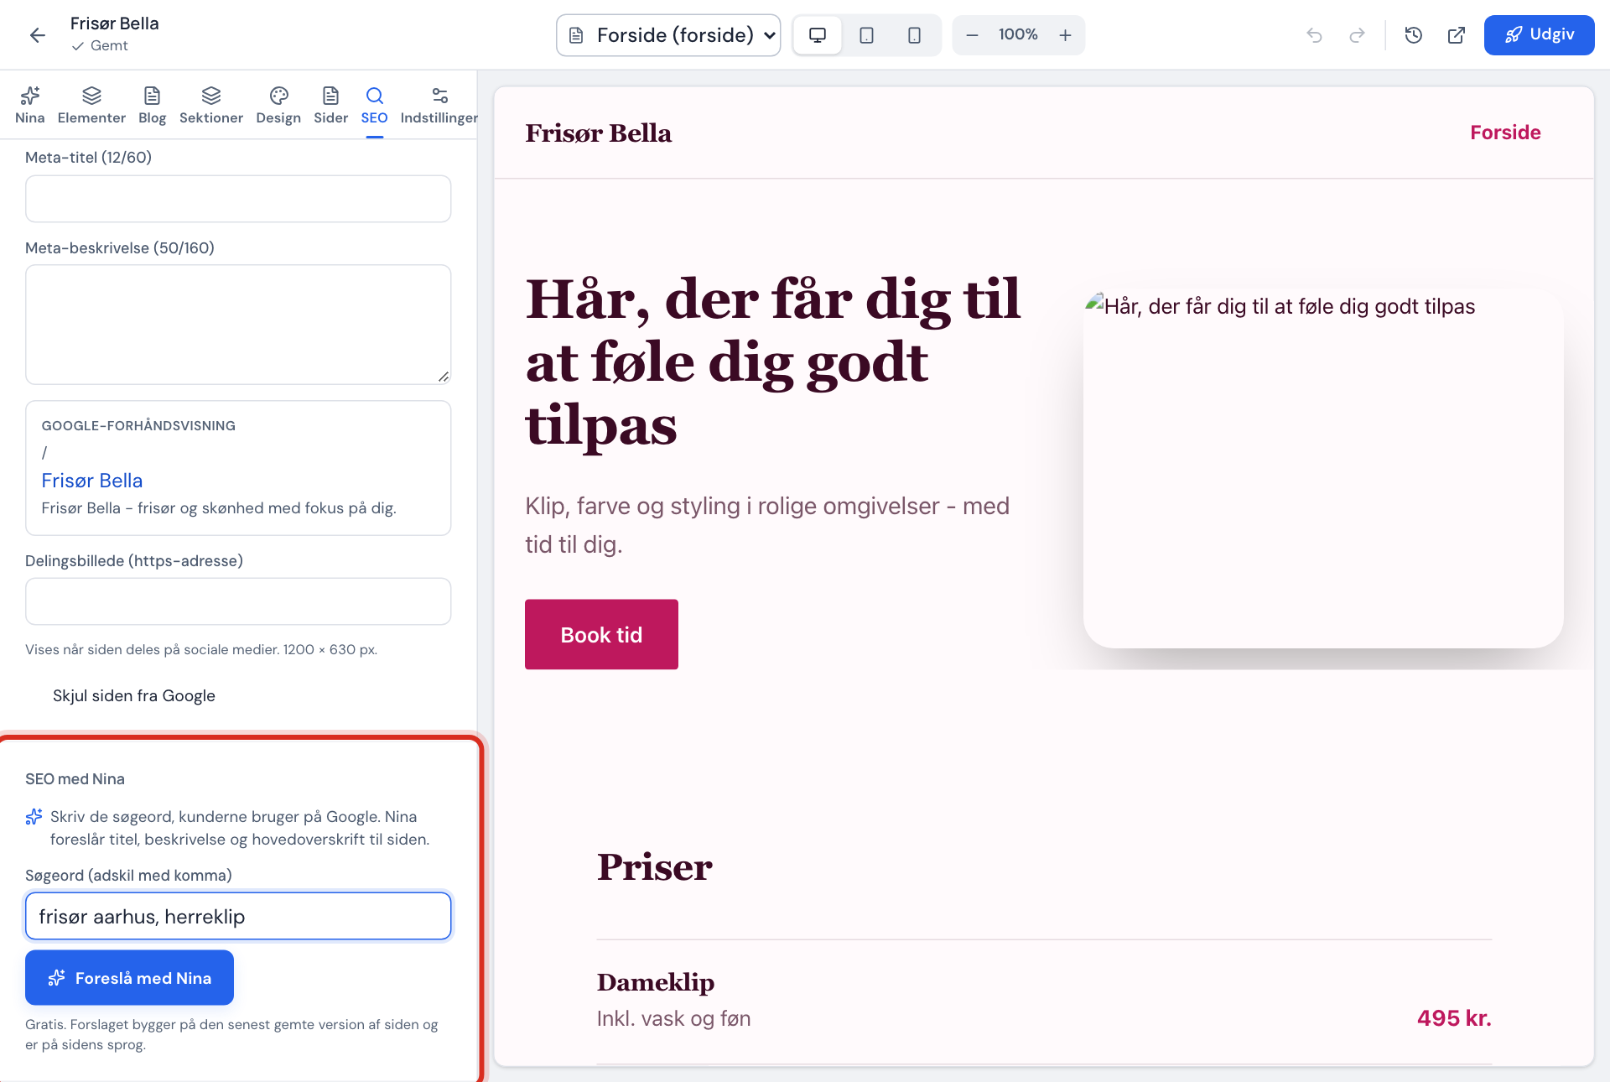The width and height of the screenshot is (1610, 1082).
Task: Select the hero image placeholder
Action: pyautogui.click(x=1323, y=469)
